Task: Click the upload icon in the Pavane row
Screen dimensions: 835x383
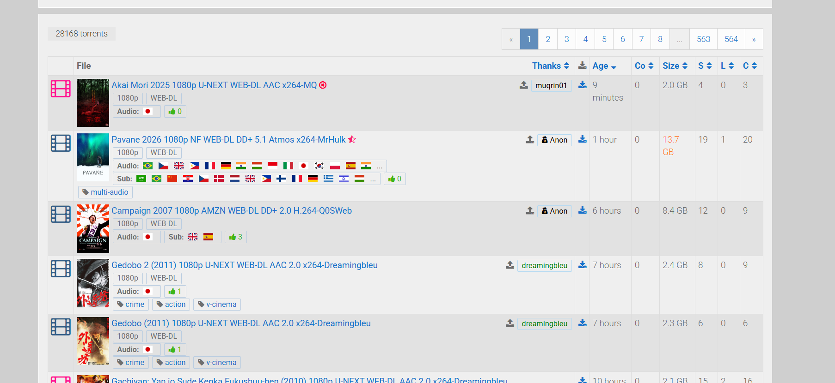Action: pyautogui.click(x=530, y=139)
